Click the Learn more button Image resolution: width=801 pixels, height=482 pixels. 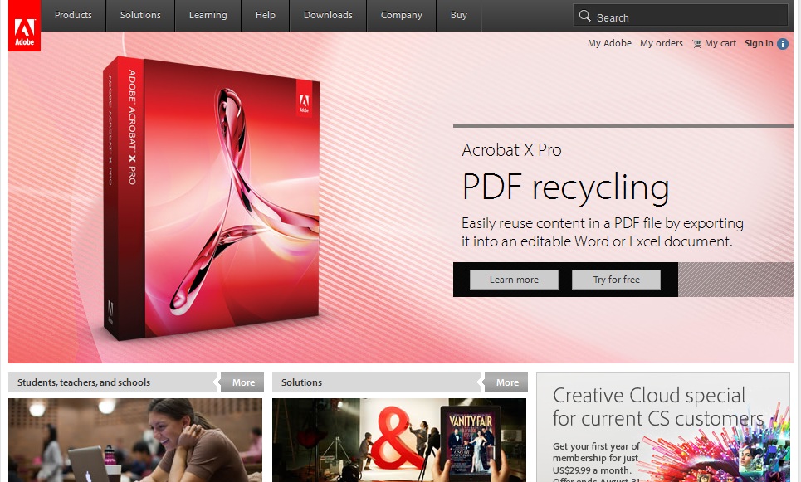point(514,280)
